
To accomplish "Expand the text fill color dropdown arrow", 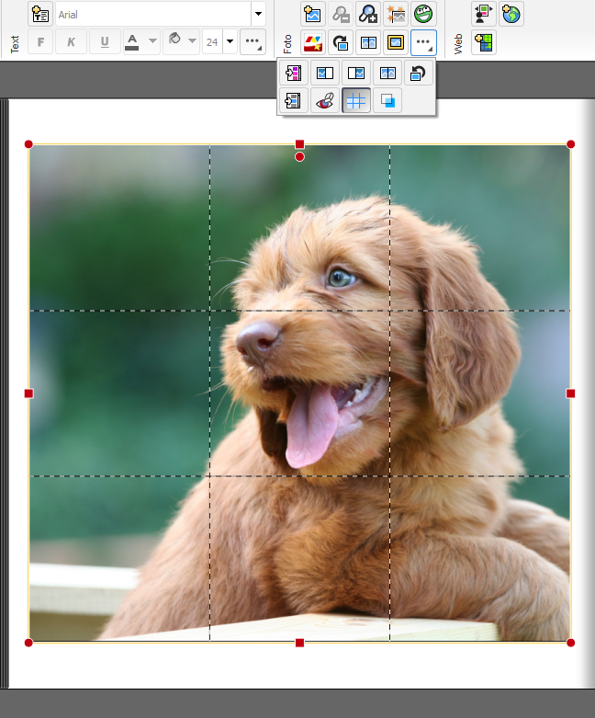I will 193,42.
